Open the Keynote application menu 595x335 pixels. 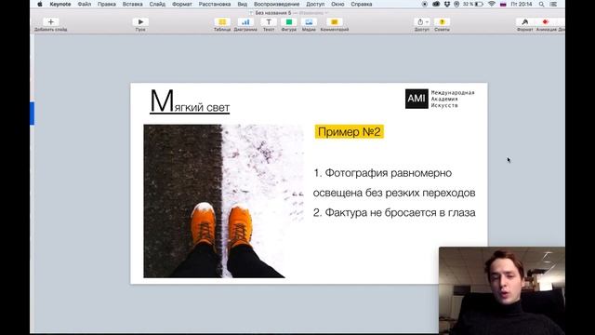(59, 4)
